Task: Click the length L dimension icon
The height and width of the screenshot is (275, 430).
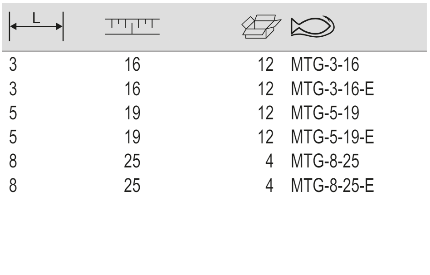Action: click(x=36, y=26)
